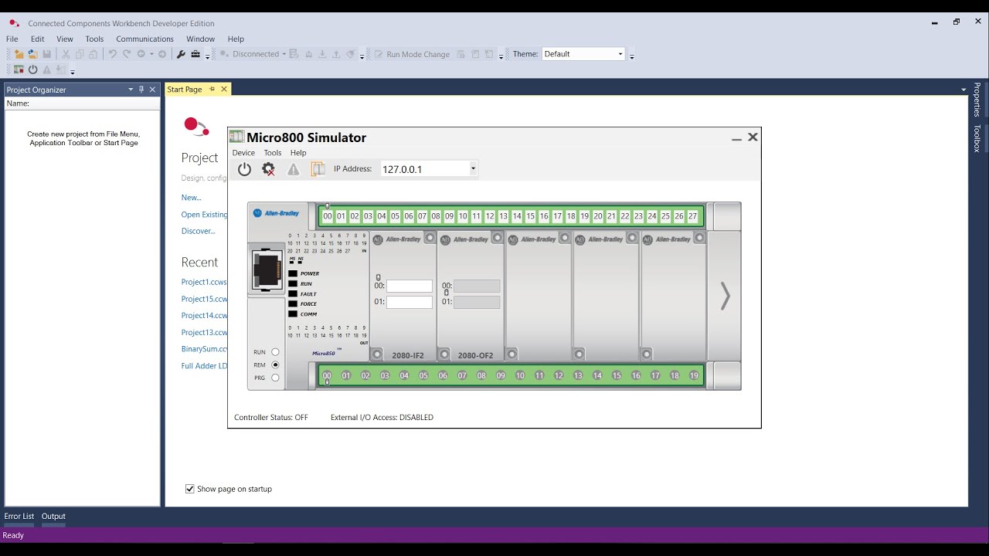Click the new project icon in main toolbar
The height and width of the screenshot is (556, 989).
tap(19, 54)
